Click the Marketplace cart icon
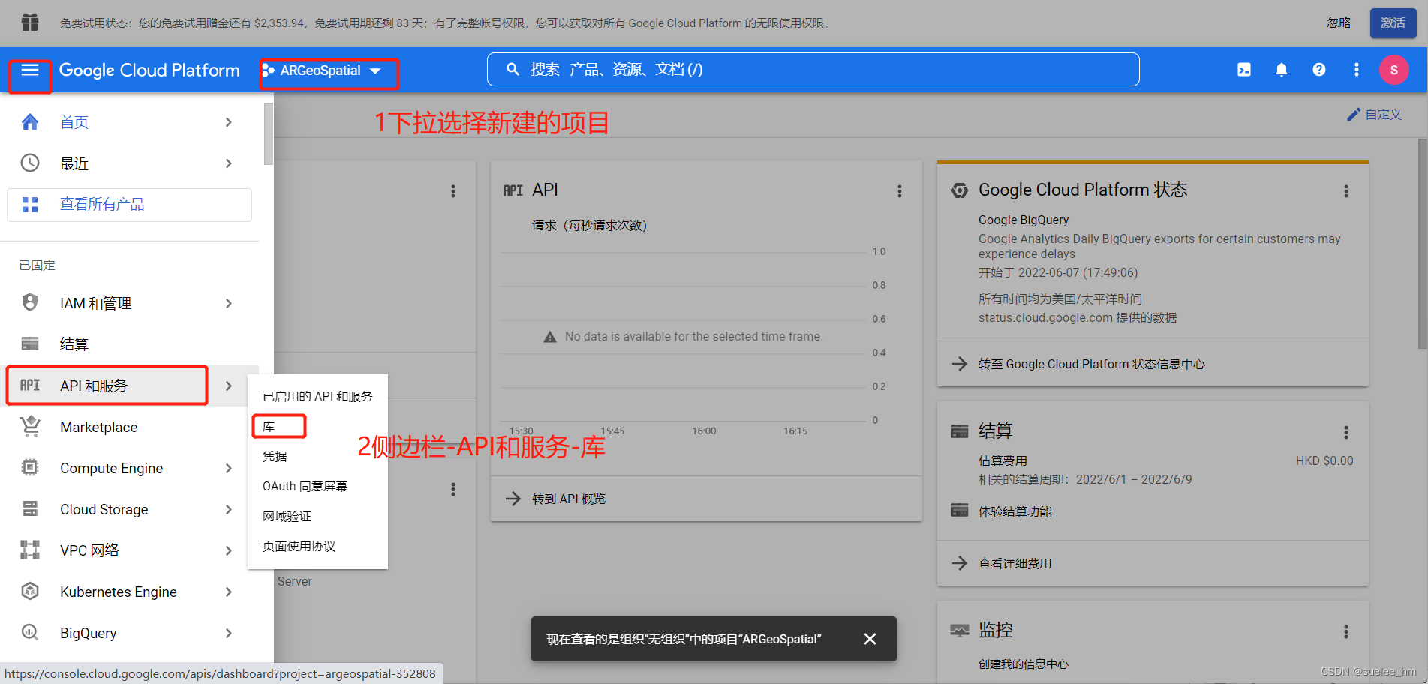 (x=30, y=426)
